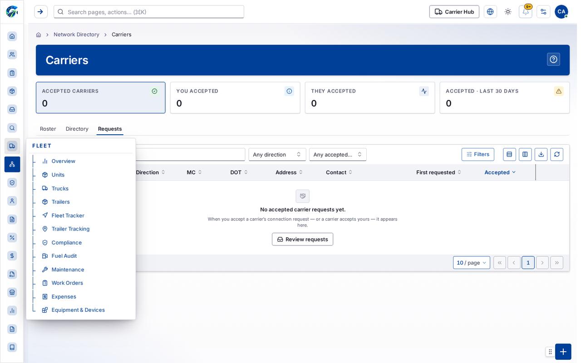This screenshot has height=363, width=581.
Task: Open the CA user avatar menu
Action: (x=561, y=12)
